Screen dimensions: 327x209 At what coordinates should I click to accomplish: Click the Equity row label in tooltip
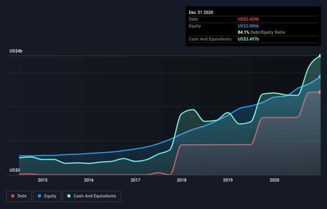[x=195, y=26]
